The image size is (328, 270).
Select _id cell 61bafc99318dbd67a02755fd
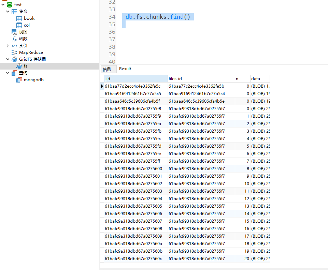pyautogui.click(x=136, y=146)
